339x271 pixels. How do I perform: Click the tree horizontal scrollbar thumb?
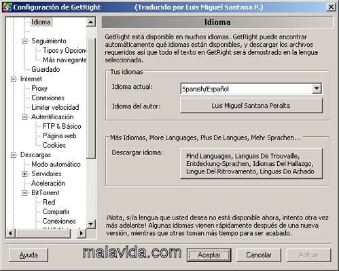pyautogui.click(x=43, y=233)
